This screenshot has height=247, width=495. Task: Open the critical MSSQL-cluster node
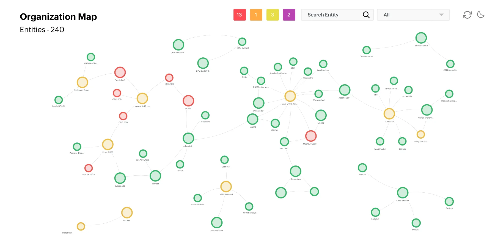pyautogui.click(x=310, y=136)
